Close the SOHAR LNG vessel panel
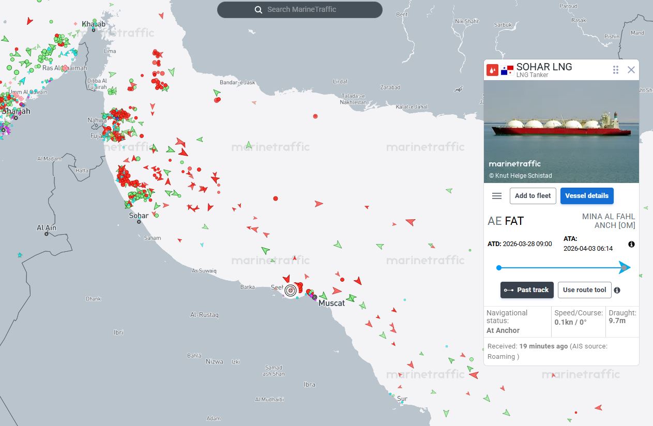This screenshot has width=653, height=426. (631, 70)
